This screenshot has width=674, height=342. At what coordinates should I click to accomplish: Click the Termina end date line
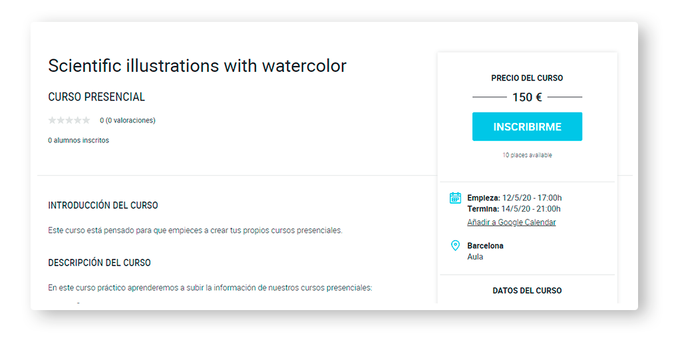point(514,209)
